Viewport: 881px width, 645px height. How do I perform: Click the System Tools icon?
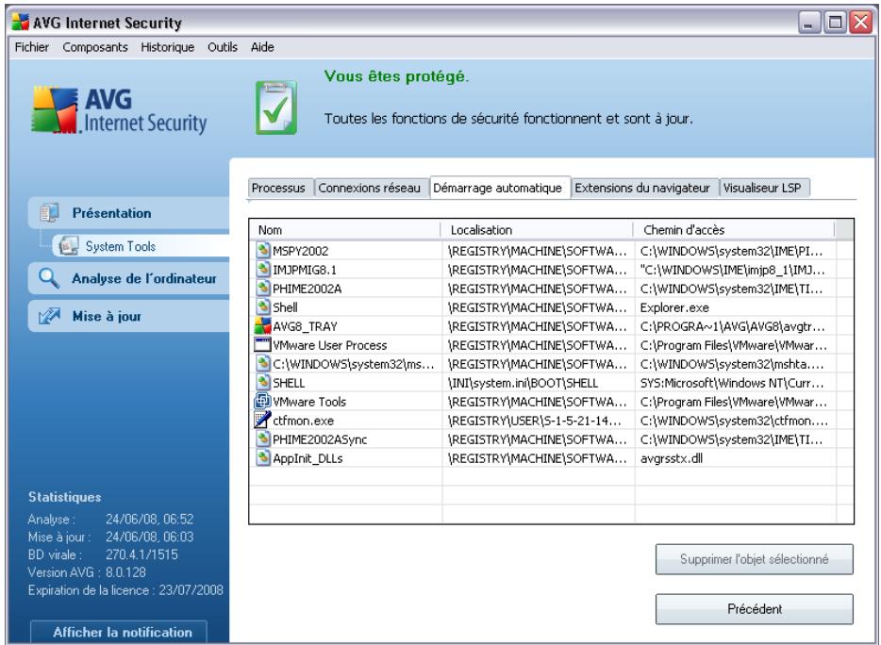(69, 246)
